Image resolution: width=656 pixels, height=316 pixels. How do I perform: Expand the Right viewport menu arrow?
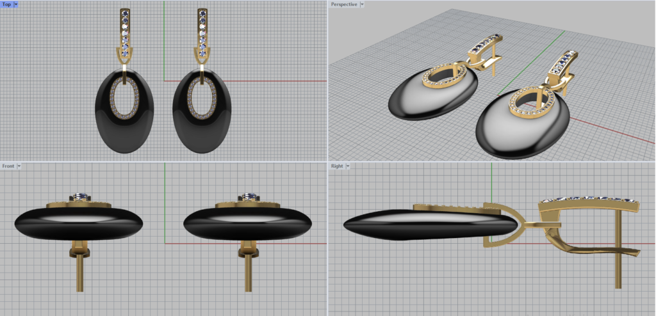coord(348,166)
